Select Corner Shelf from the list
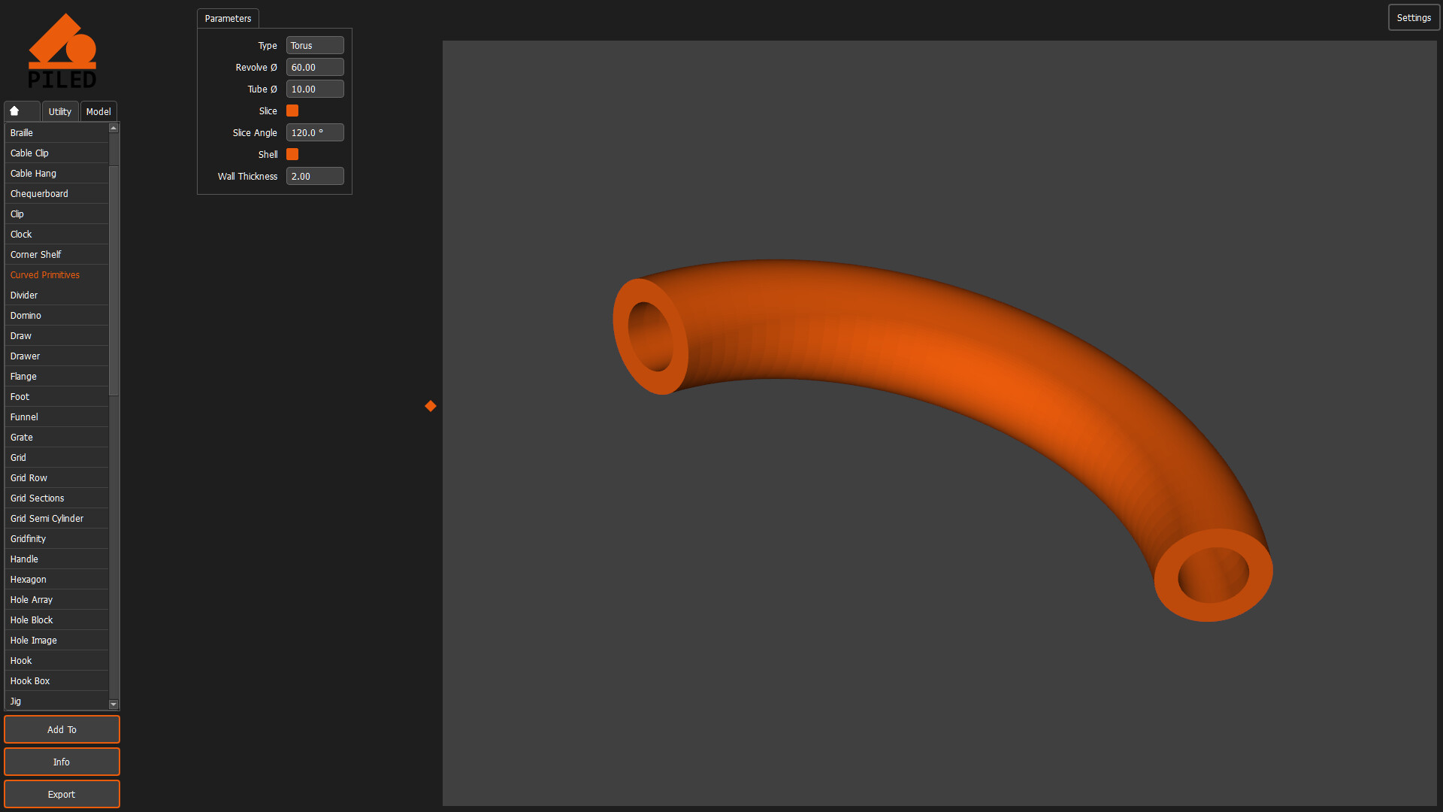The height and width of the screenshot is (812, 1443). tap(56, 255)
